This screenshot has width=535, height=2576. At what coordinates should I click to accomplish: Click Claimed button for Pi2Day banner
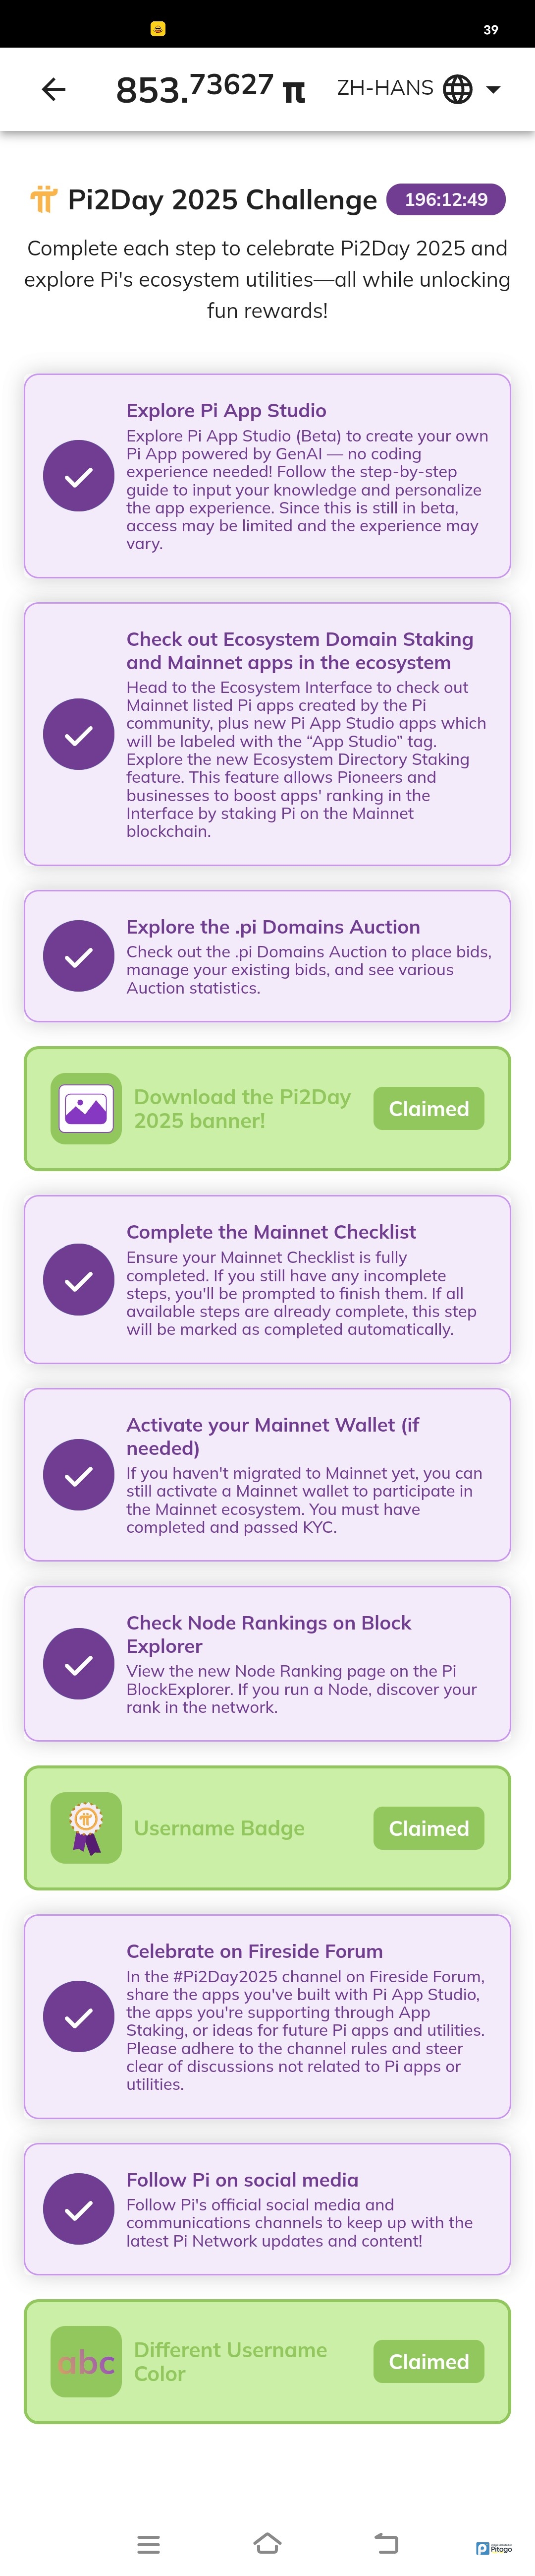tap(428, 1108)
